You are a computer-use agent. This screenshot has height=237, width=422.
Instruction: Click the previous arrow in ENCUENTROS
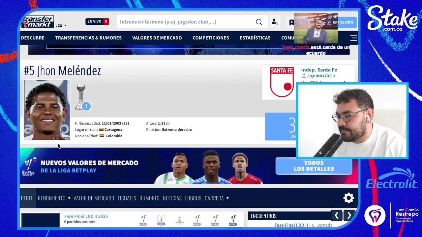coord(336,216)
